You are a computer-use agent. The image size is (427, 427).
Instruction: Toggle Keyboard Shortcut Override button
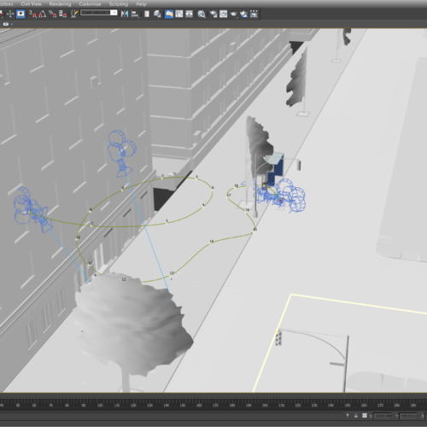click(x=20, y=14)
